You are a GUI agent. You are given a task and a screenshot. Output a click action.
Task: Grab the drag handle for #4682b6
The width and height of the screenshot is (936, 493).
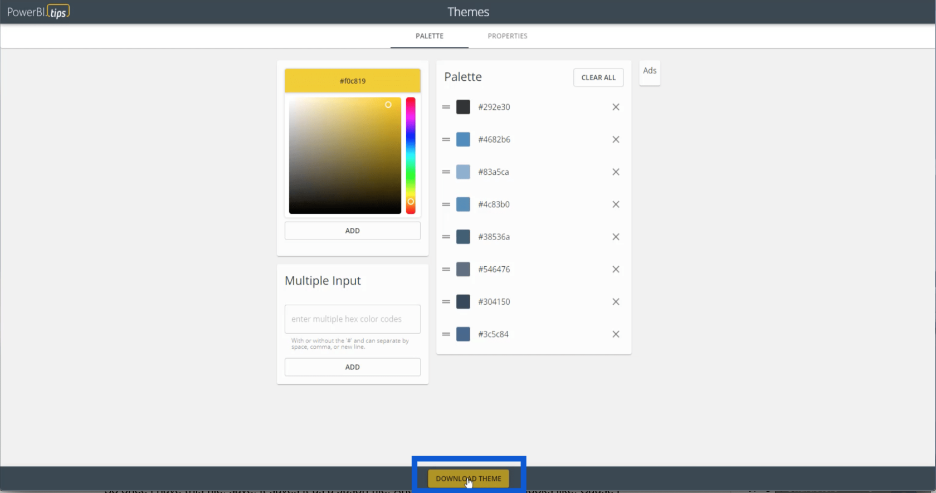tap(446, 139)
